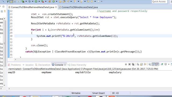
Task: Click the New Java Package icon
Action: point(49,1)
